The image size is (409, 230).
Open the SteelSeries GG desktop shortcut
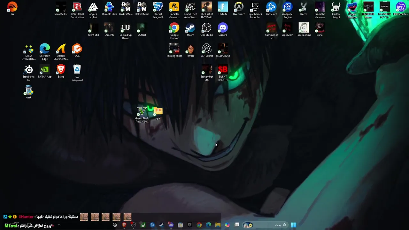click(28, 73)
